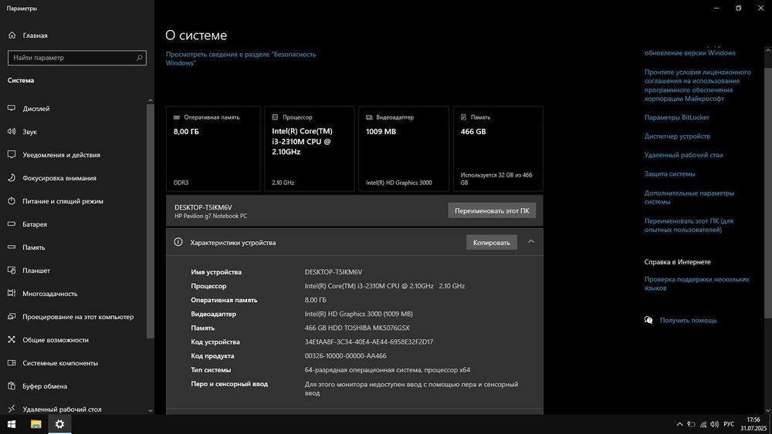This screenshot has width=772, height=434.
Task: Select the Оперативная память 8,00 ГБ card
Action: (x=213, y=149)
